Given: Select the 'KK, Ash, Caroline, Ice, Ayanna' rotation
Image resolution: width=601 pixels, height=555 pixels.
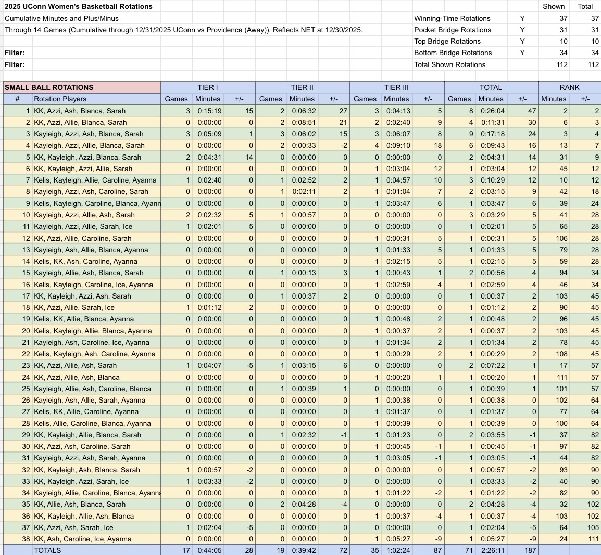Looking at the screenshot, I should pyautogui.click(x=82, y=539).
